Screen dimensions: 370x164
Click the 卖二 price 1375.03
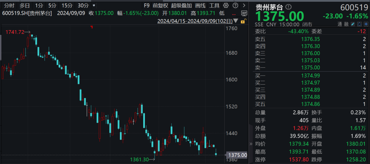310,60
